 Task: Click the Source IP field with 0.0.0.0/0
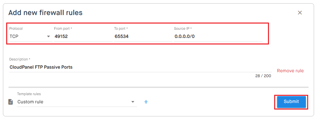coord(218,37)
